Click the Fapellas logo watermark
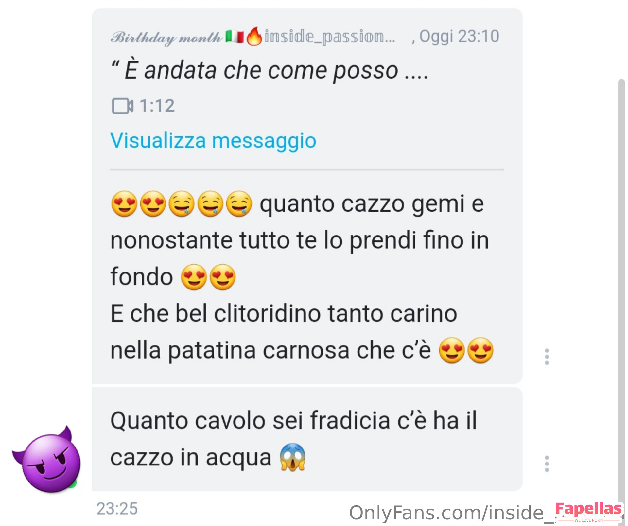 click(x=588, y=512)
